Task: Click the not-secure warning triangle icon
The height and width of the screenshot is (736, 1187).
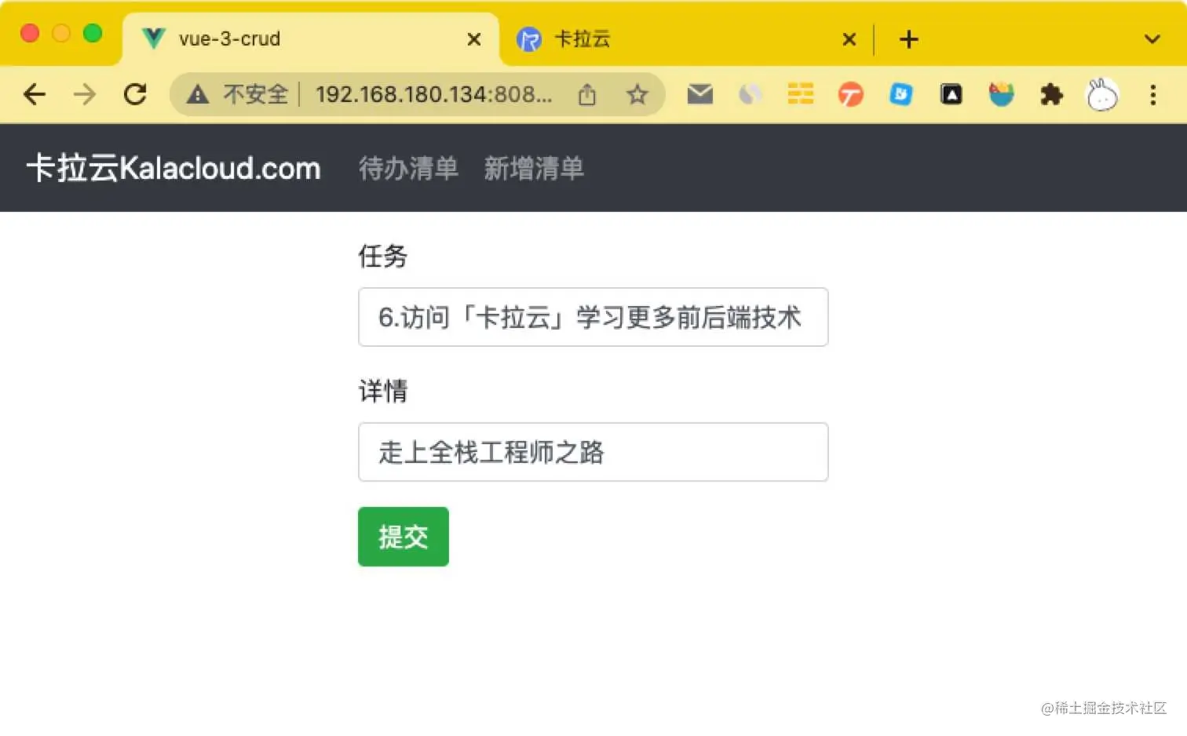Action: pyautogui.click(x=197, y=95)
